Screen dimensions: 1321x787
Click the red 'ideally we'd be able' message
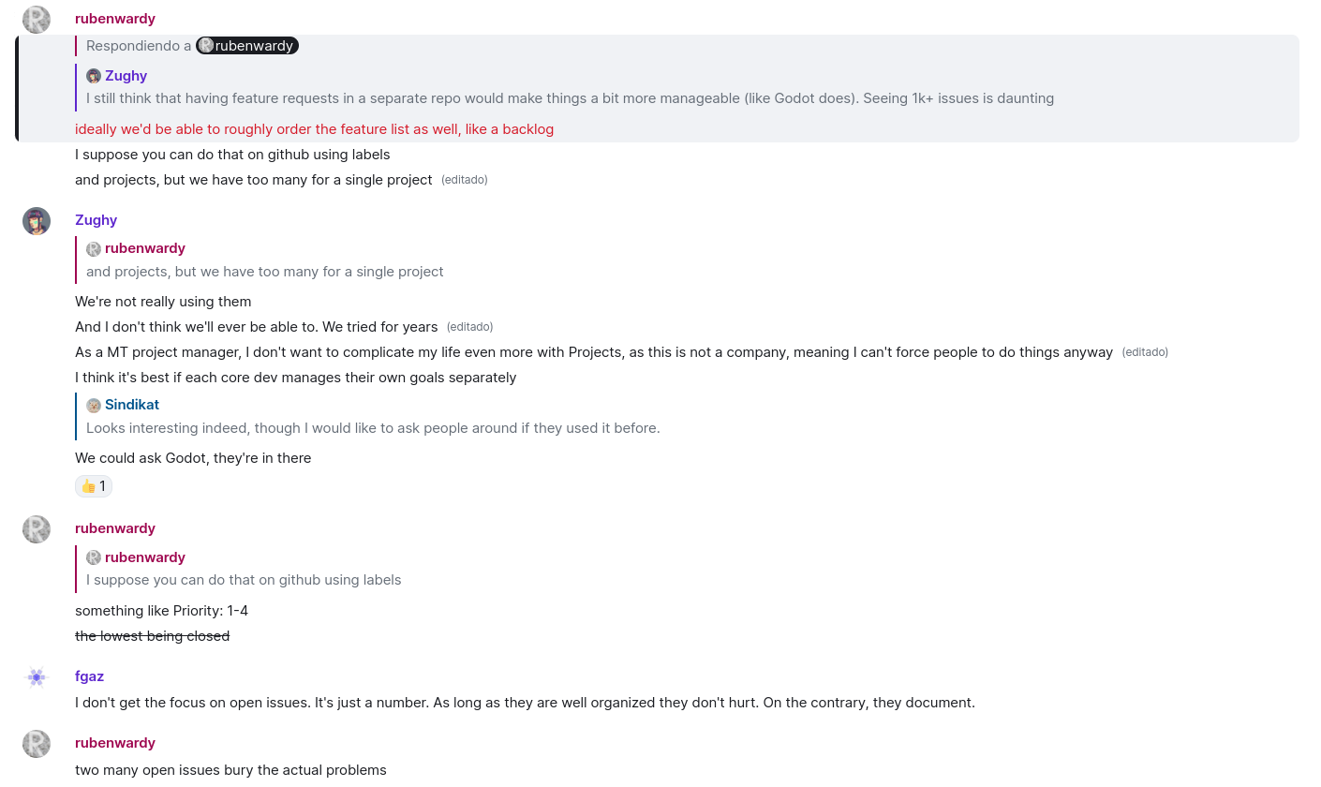pos(314,129)
